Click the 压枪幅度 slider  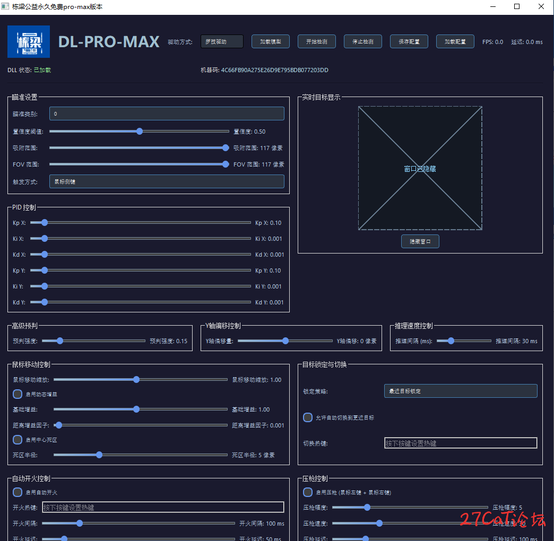[410, 508]
